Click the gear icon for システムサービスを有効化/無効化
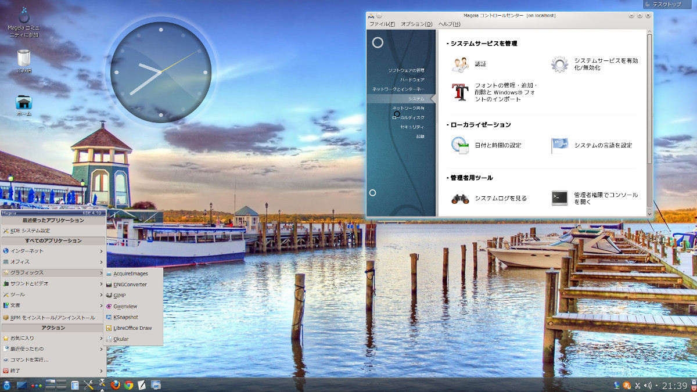Viewport: 697px width, 392px height. (559, 64)
